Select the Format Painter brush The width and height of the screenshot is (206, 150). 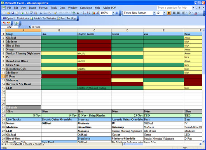coord(56,13)
